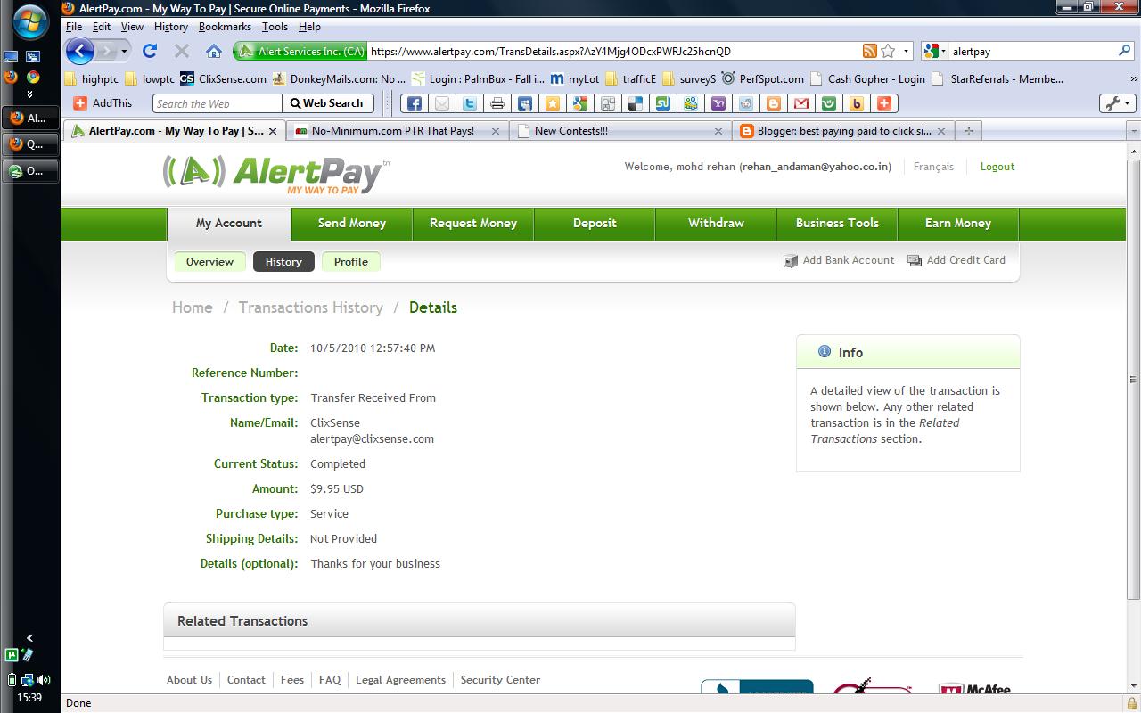
Task: Click the AlertPay taskbar item
Action: point(30,118)
